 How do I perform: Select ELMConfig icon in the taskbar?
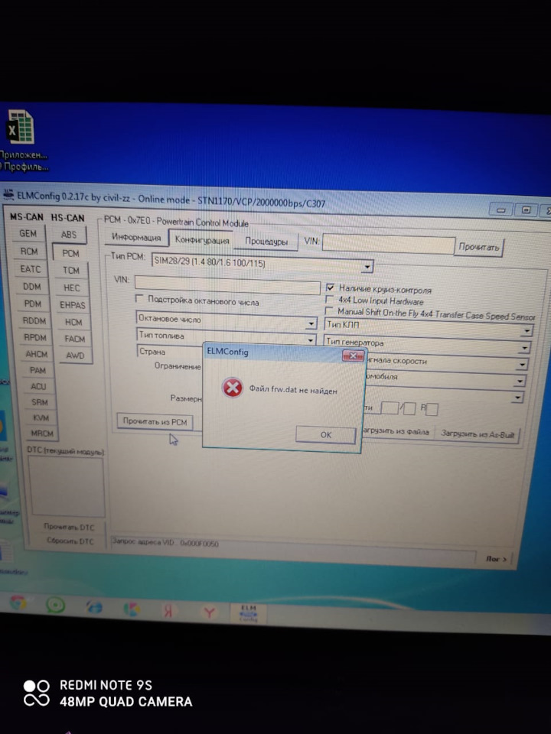click(x=247, y=614)
